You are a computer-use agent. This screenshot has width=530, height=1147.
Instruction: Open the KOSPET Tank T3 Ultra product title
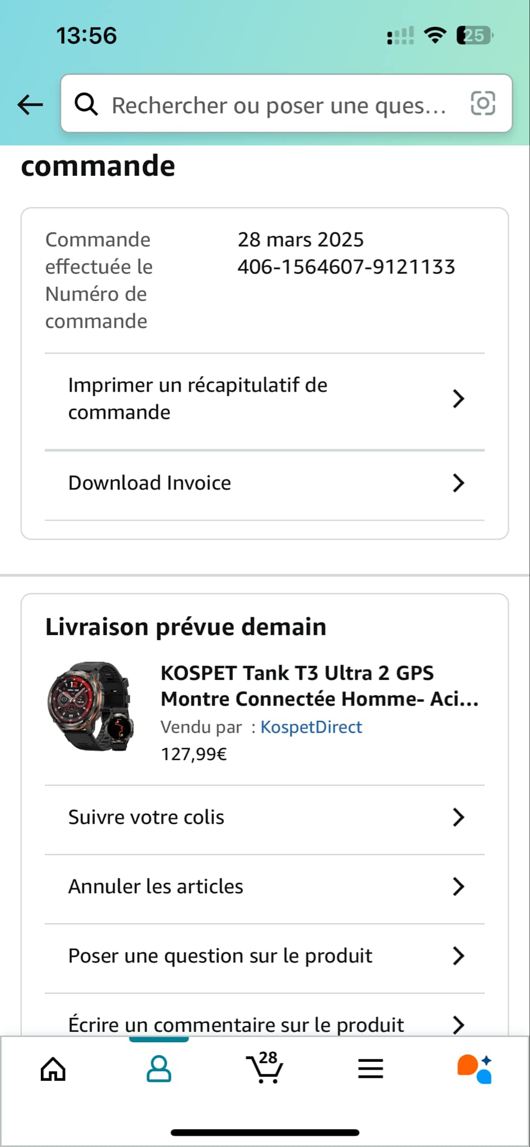(x=319, y=686)
